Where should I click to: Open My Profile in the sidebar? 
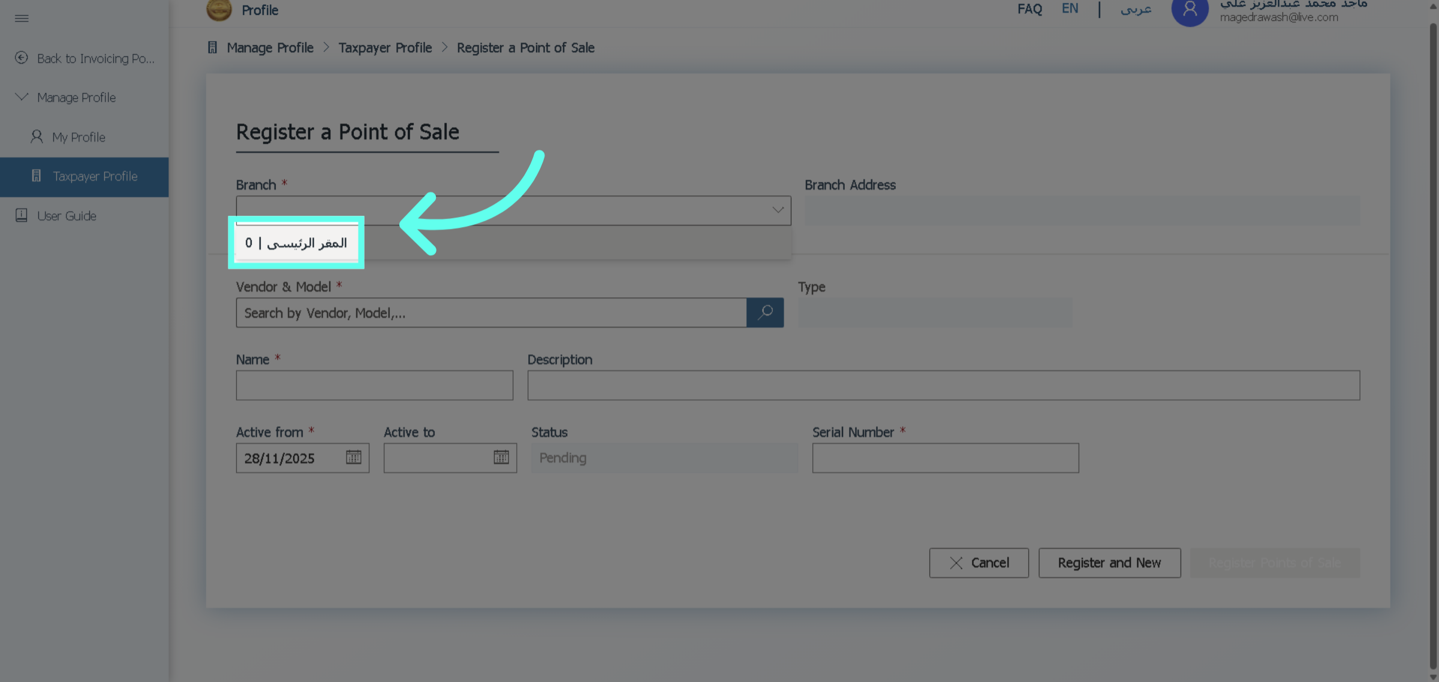point(78,137)
